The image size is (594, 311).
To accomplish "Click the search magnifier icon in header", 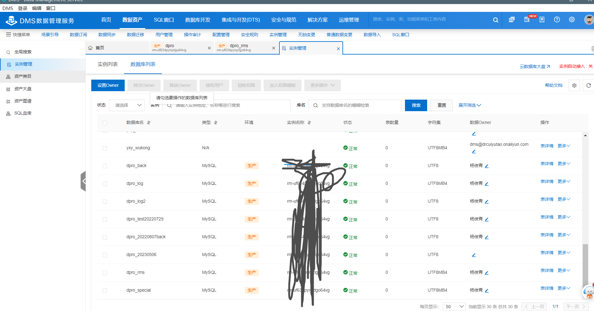I will click(x=496, y=20).
